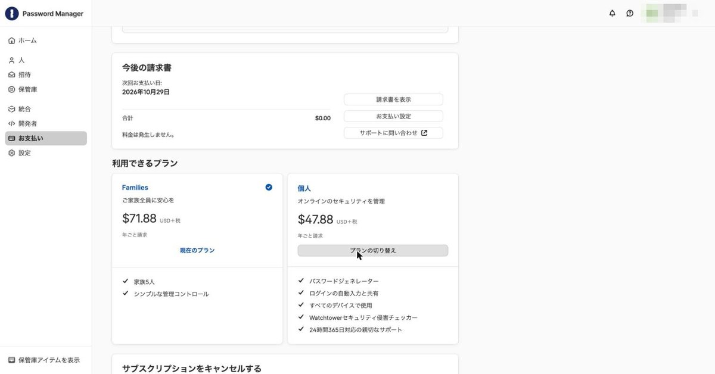Click the 家族5人 feature line
This screenshot has height=374, width=715.
pos(144,282)
